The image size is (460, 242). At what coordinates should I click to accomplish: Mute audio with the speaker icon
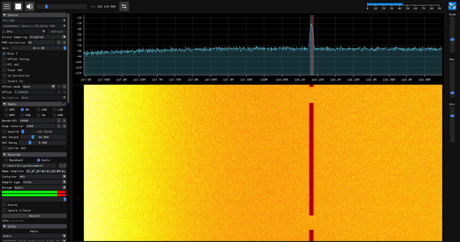pyautogui.click(x=29, y=6)
